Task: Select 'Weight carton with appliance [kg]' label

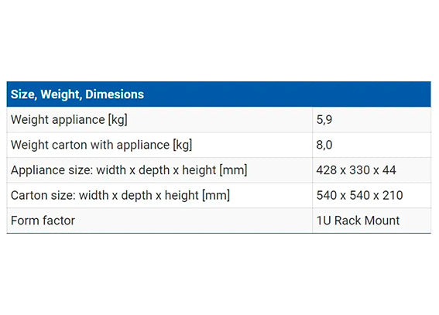Action: (101, 146)
